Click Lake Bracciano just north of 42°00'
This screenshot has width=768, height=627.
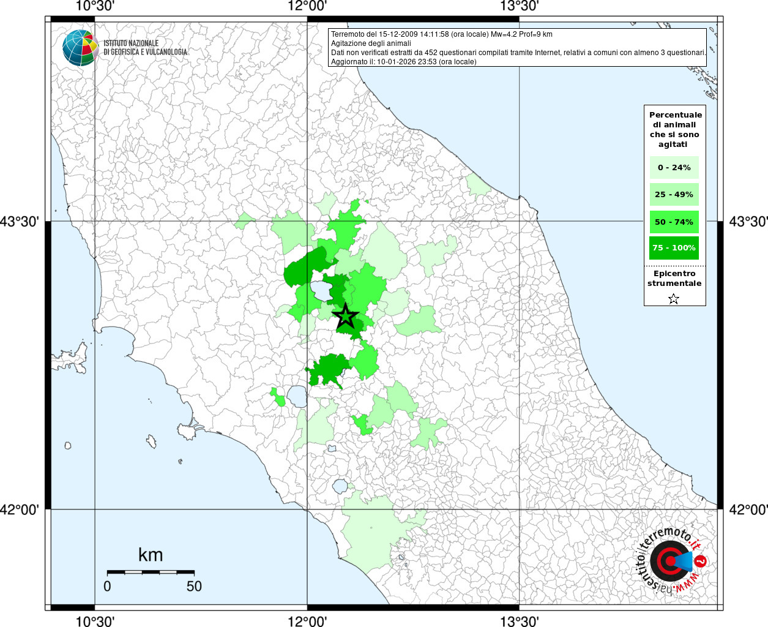[340, 487]
